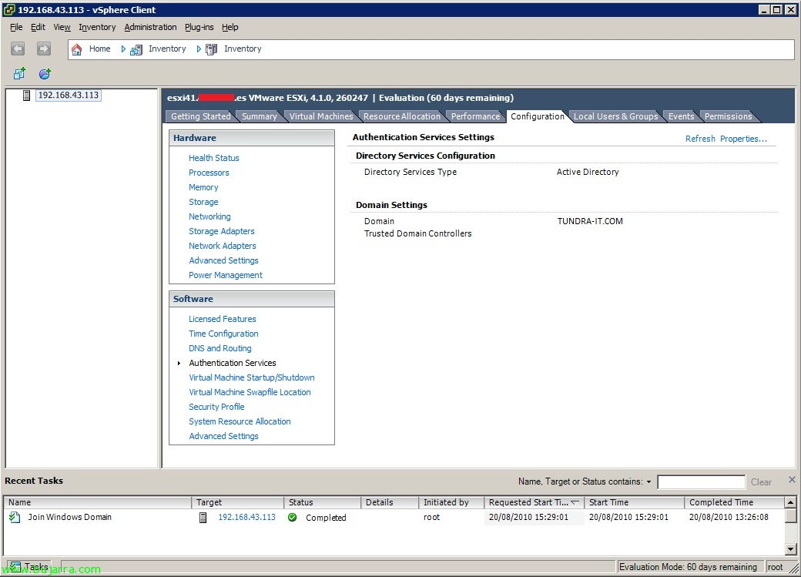The height and width of the screenshot is (577, 801).
Task: Click the Requested Start Time sort arrow
Action: (x=575, y=502)
